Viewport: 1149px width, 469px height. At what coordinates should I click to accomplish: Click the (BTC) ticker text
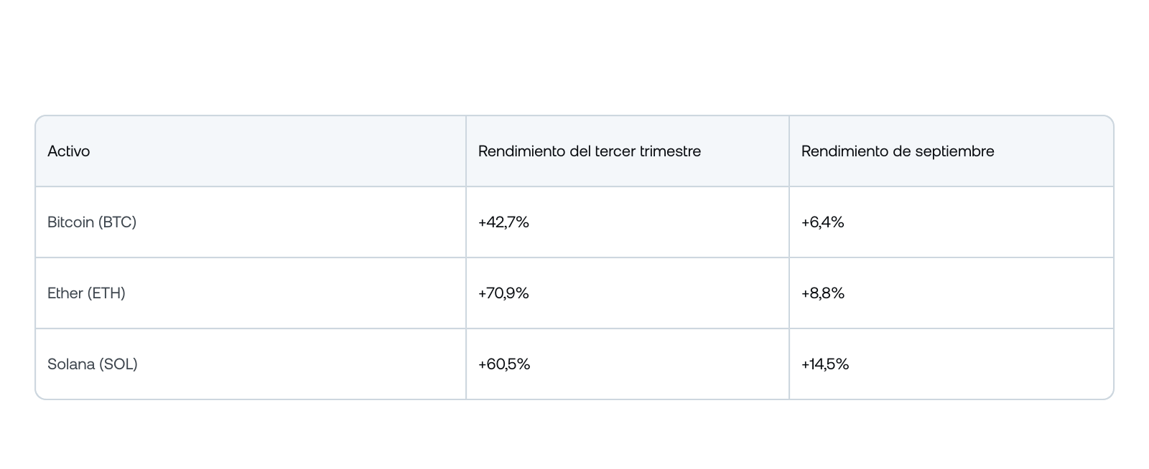click(x=118, y=222)
